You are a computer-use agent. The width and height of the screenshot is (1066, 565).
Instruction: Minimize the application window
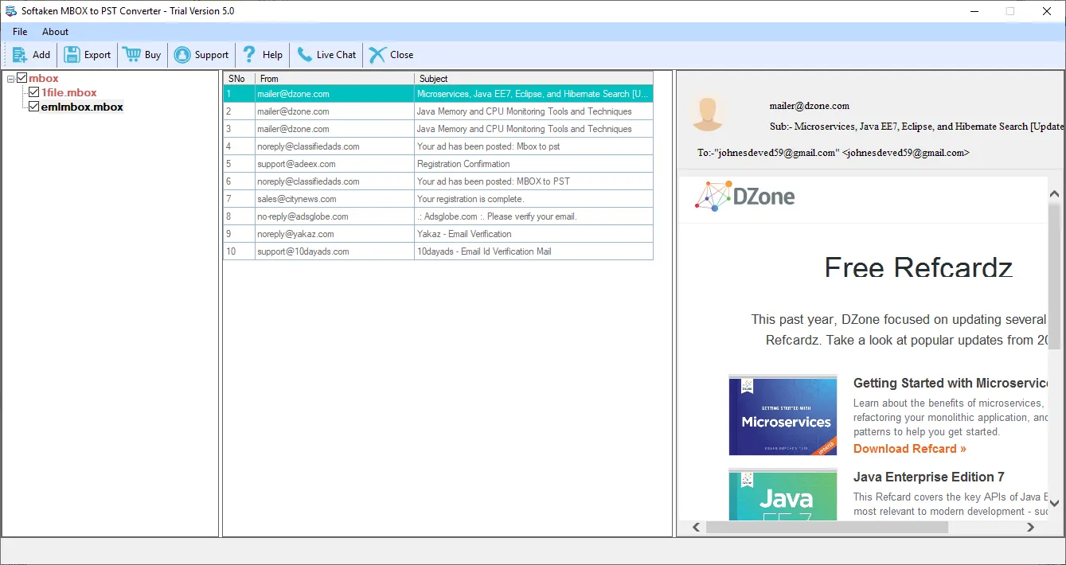click(974, 11)
